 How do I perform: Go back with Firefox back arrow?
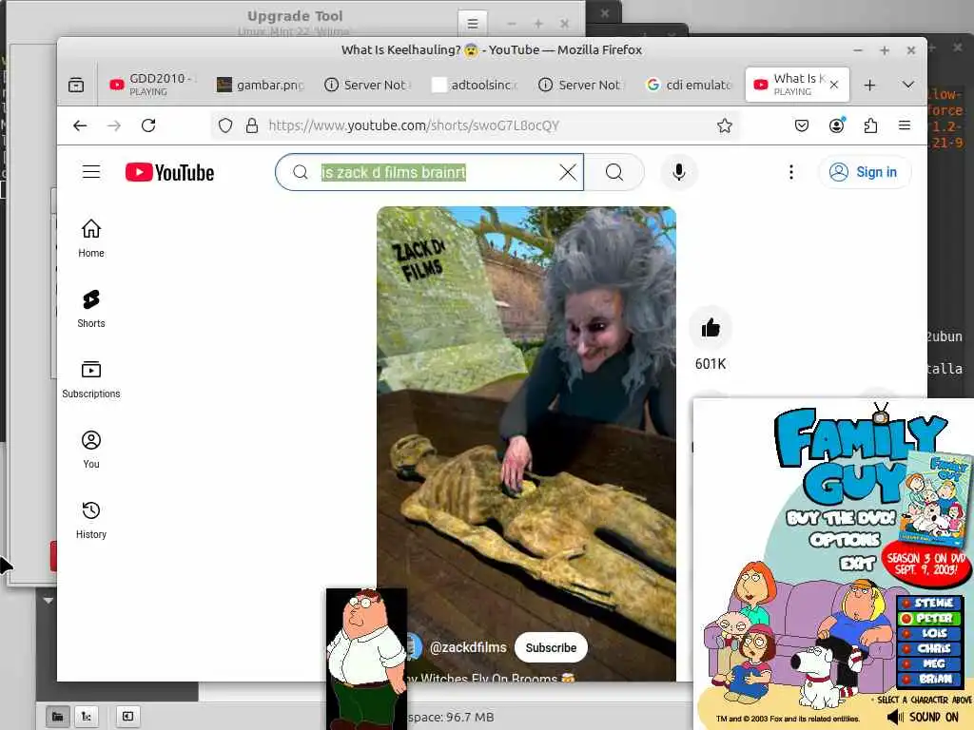[80, 125]
